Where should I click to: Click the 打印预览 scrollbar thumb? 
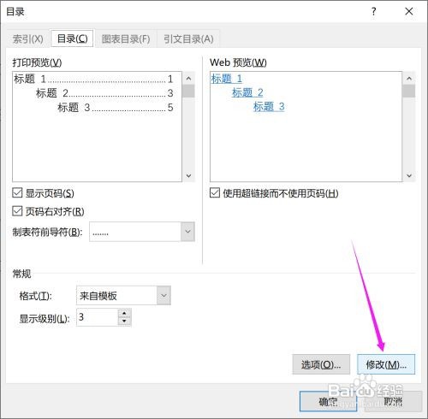tap(188, 91)
